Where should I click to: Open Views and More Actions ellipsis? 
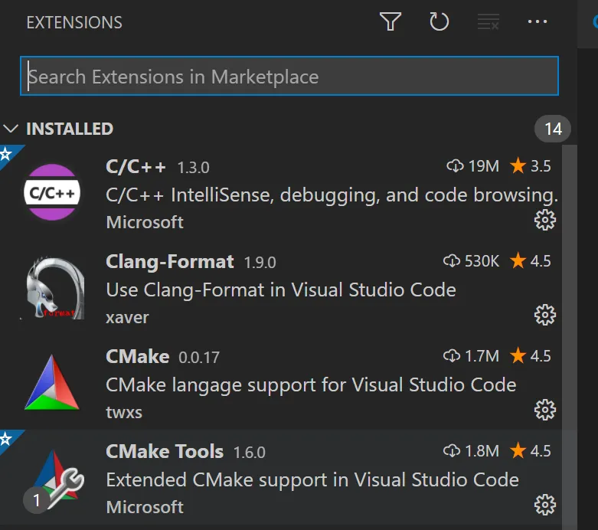click(538, 21)
